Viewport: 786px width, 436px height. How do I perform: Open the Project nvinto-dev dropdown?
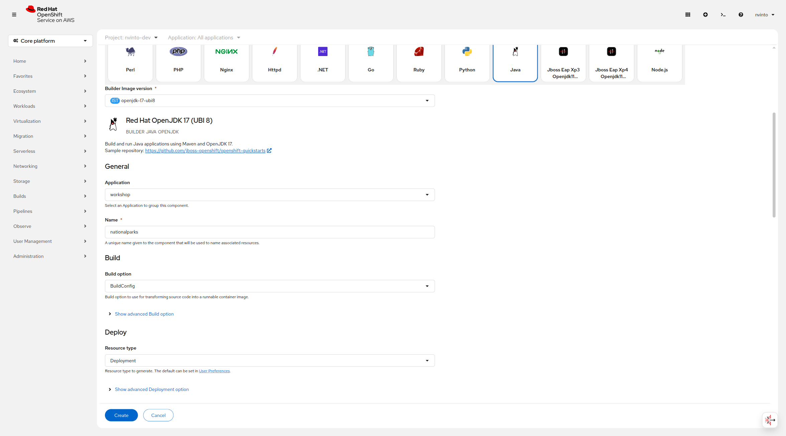coord(131,38)
